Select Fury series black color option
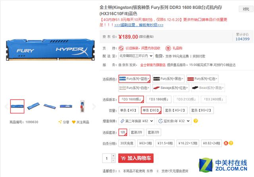 [x=168, y=79]
